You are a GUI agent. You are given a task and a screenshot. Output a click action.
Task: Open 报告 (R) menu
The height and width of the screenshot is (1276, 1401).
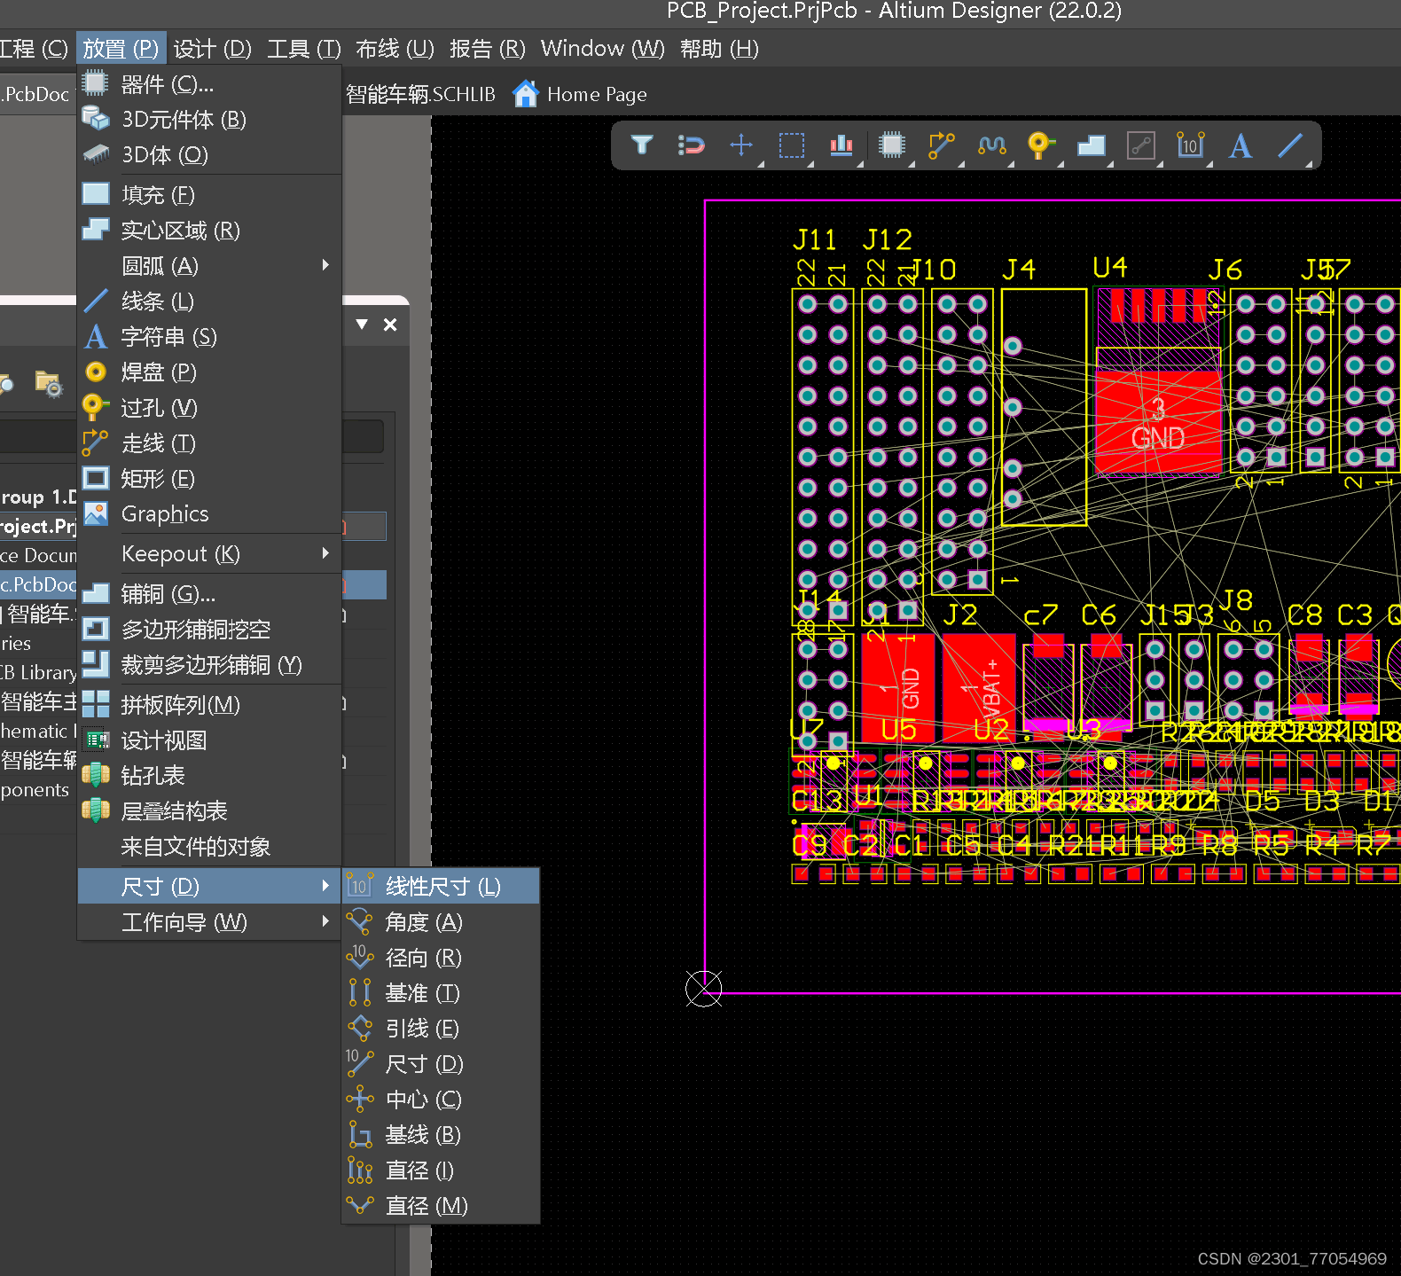488,49
